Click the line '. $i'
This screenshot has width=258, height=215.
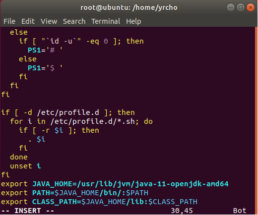click(37, 139)
